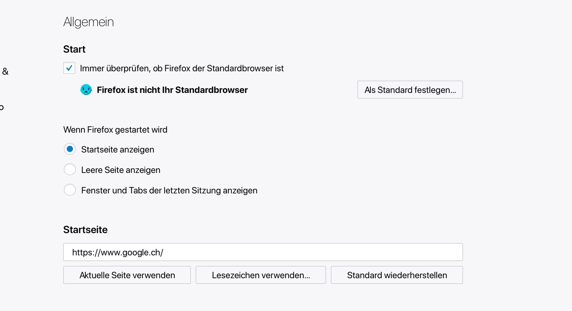Enable 'Immer überprüfen, ob Firefox der Standardbrowser ist'

click(x=69, y=68)
